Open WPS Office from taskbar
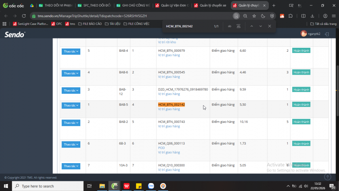This screenshot has height=191, width=339. click(127, 186)
